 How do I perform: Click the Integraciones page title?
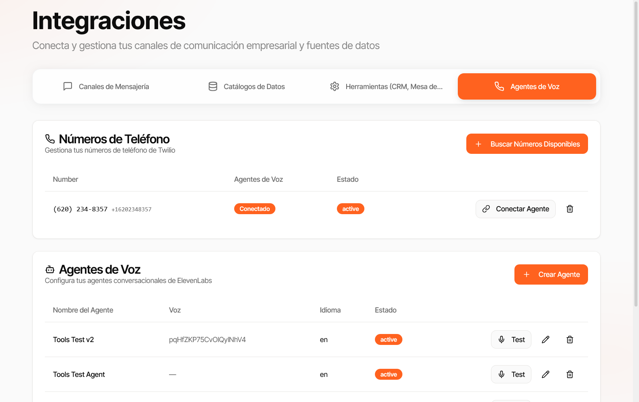pyautogui.click(x=109, y=21)
